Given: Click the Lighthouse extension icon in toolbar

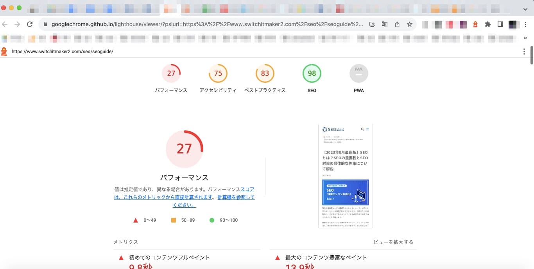Looking at the screenshot, I should 475,24.
